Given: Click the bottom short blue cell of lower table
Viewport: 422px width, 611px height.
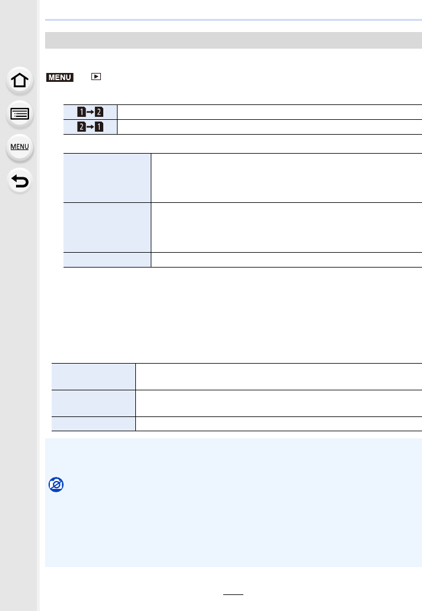Looking at the screenshot, I should tap(94, 424).
